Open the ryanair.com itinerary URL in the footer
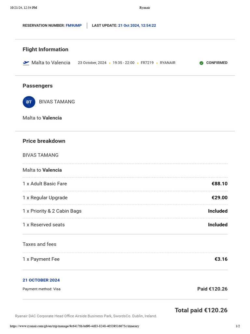Image resolution: width=250 pixels, height=334 pixels. pos(75,326)
